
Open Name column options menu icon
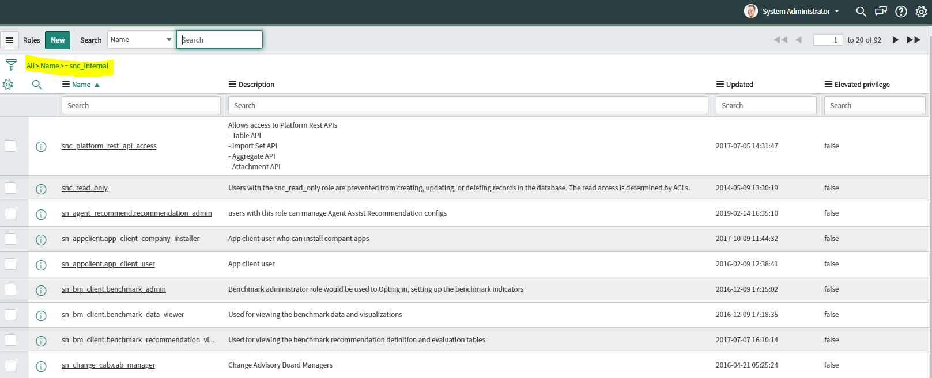point(66,84)
